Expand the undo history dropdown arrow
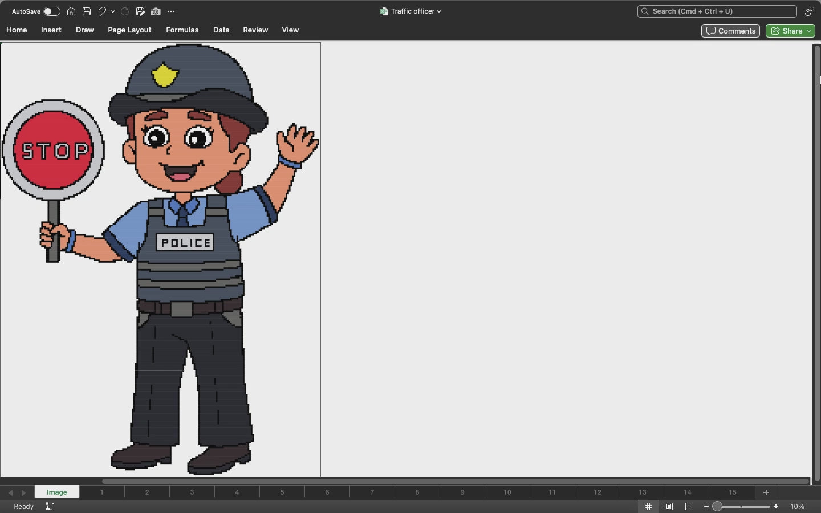 coord(113,11)
